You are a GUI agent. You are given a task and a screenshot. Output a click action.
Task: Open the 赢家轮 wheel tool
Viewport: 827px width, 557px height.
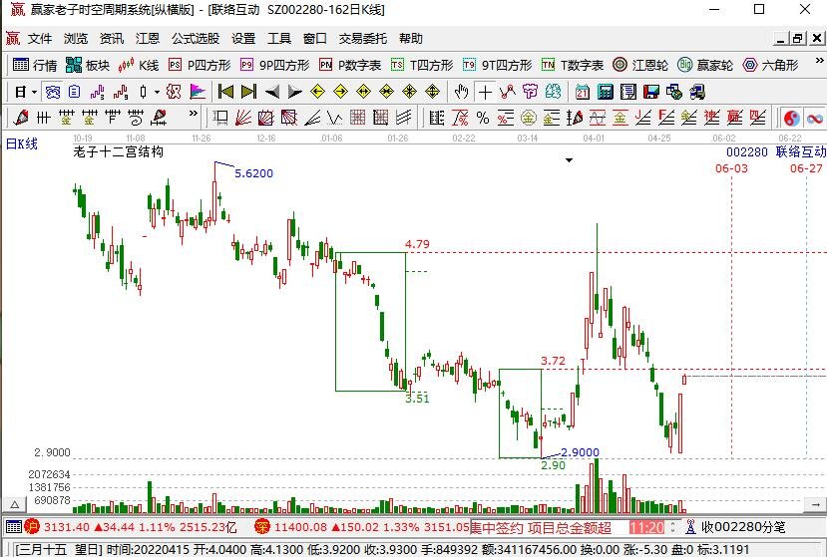[705, 65]
